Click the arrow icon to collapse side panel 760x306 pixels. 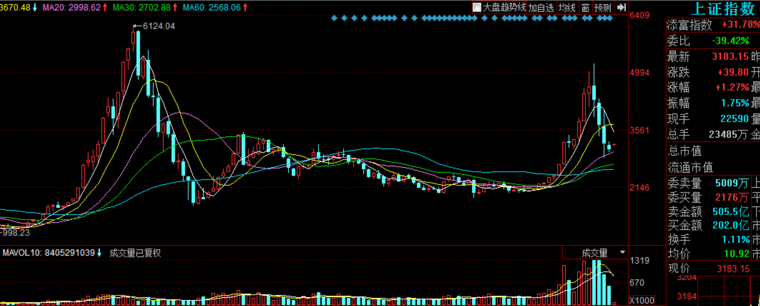(621, 8)
